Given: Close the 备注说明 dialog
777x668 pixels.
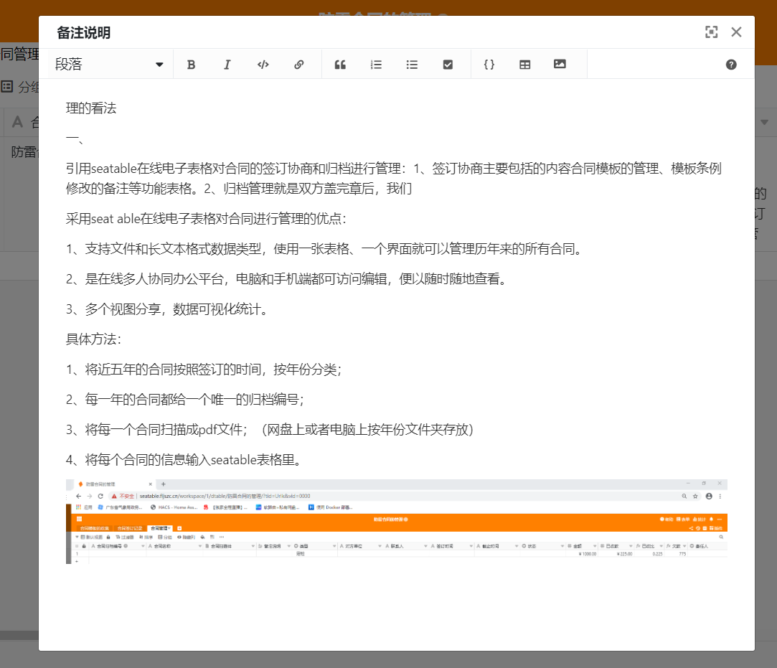Looking at the screenshot, I should (736, 32).
